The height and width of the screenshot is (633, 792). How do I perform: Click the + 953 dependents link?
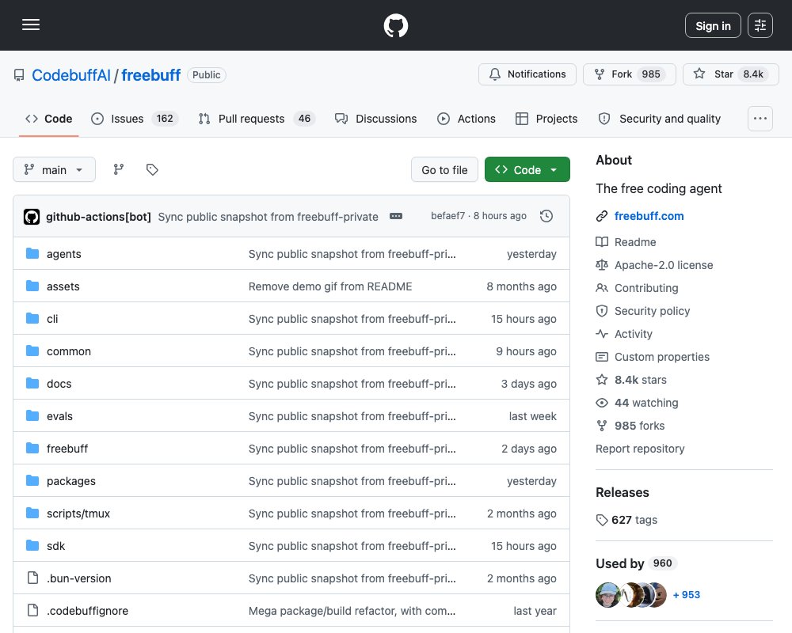coord(687,595)
